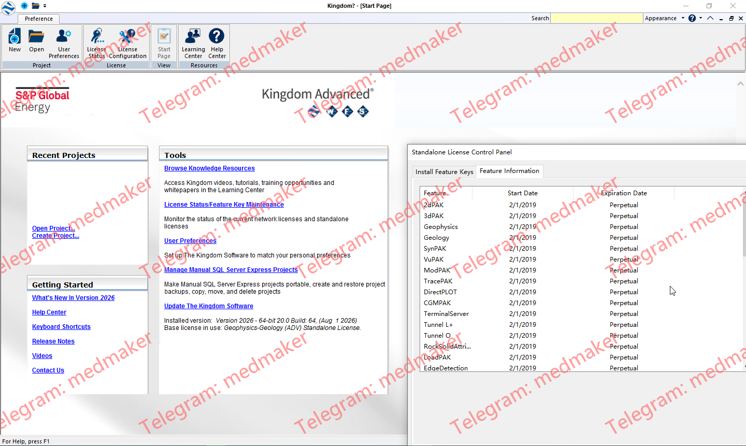Open License Configuration in the ribbon
The image size is (746, 446).
tap(127, 44)
